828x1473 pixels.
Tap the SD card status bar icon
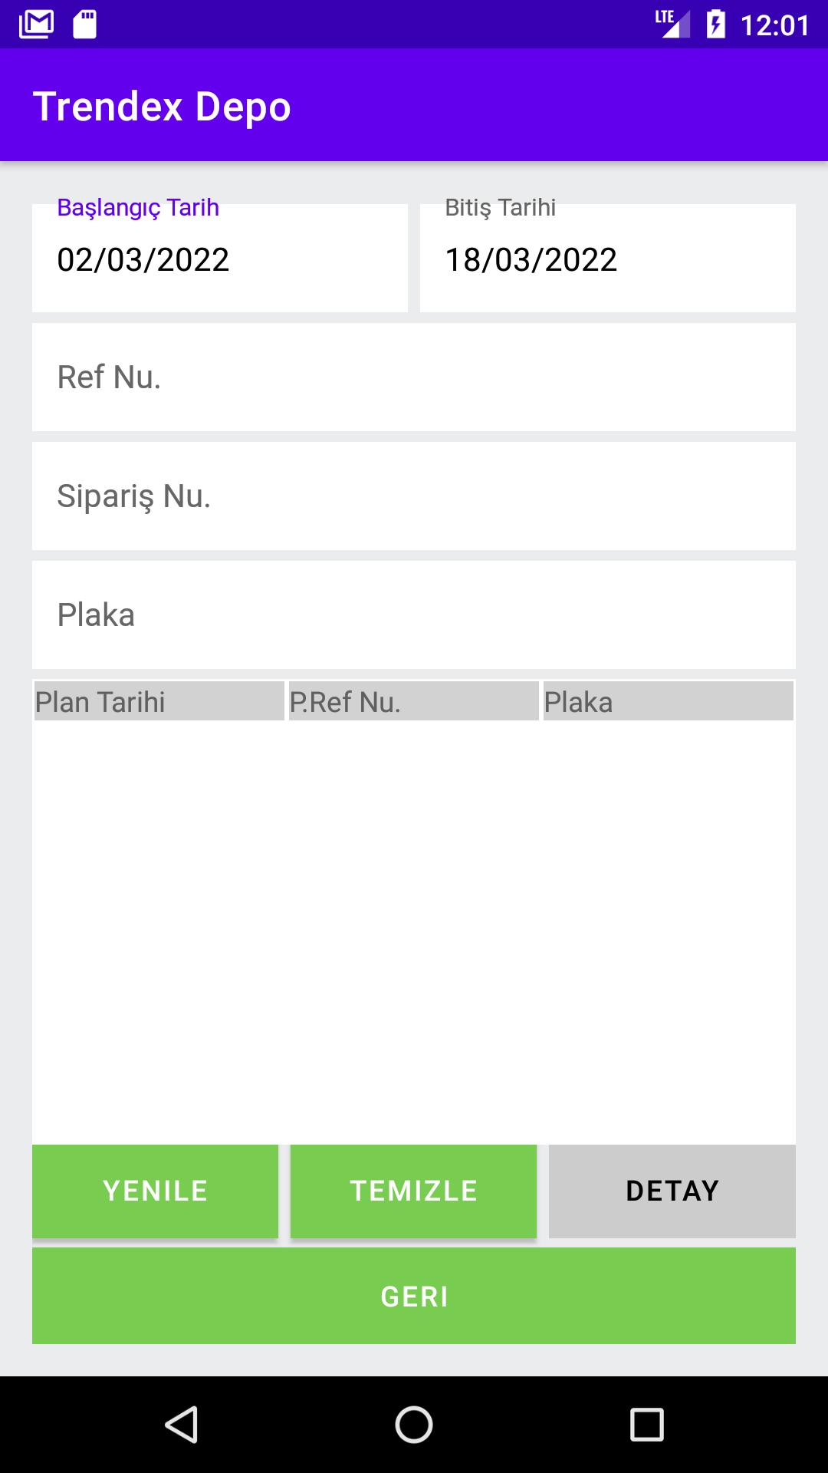pos(84,25)
